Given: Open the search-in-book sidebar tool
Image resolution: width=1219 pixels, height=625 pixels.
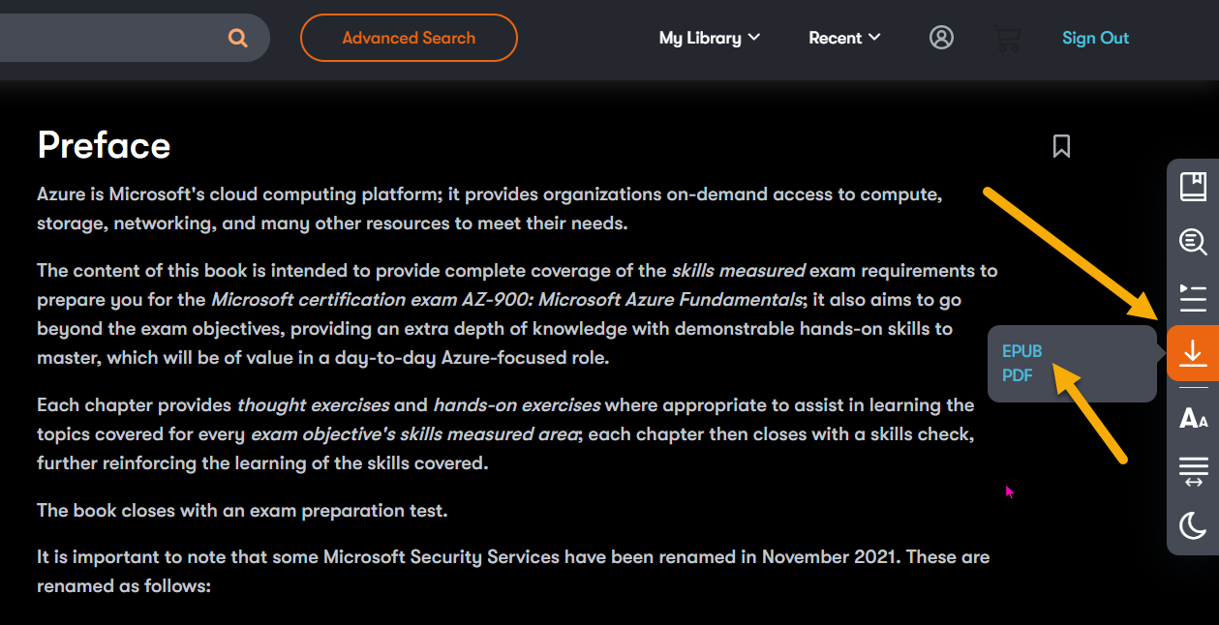Looking at the screenshot, I should [x=1193, y=242].
